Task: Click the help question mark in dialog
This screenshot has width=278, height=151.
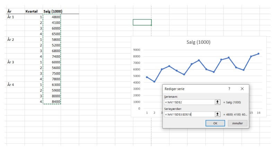Action: [229, 89]
